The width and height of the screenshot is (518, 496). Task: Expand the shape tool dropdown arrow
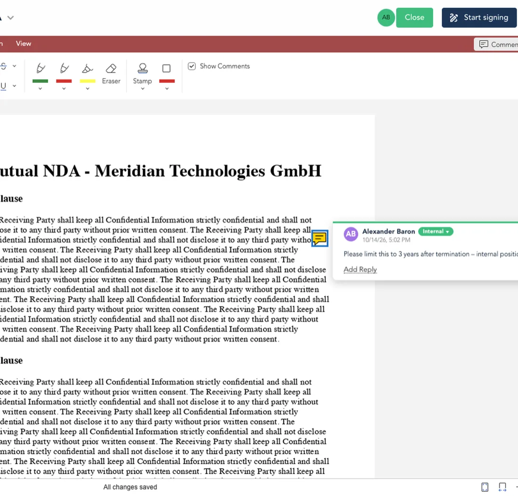pos(167,89)
